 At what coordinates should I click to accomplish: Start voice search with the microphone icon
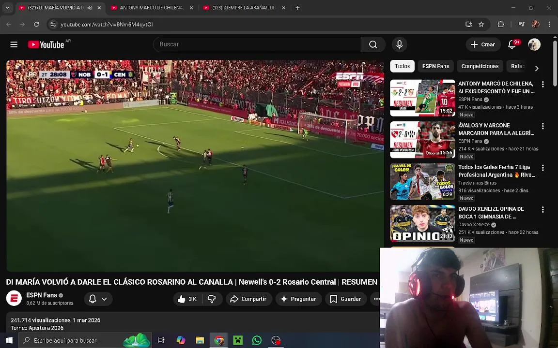tap(399, 44)
